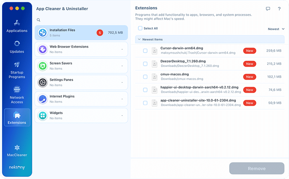Select the Screen Savers category
Viewport: 289px width, 179px height.
coord(81,66)
